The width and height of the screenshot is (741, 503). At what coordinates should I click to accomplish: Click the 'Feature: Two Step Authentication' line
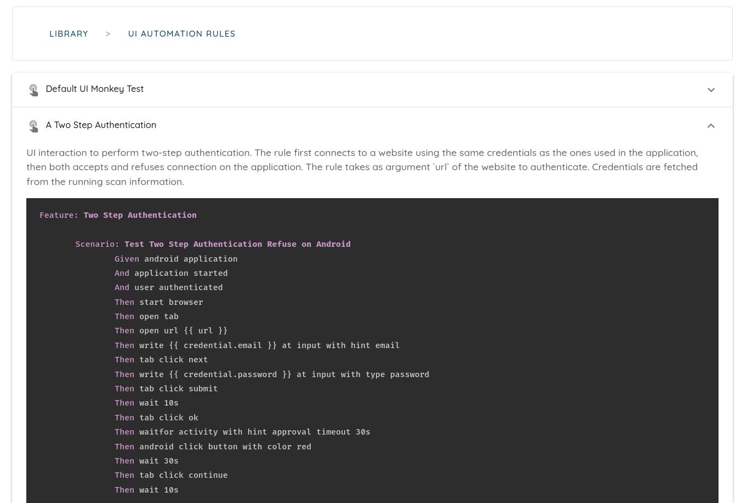coord(118,215)
